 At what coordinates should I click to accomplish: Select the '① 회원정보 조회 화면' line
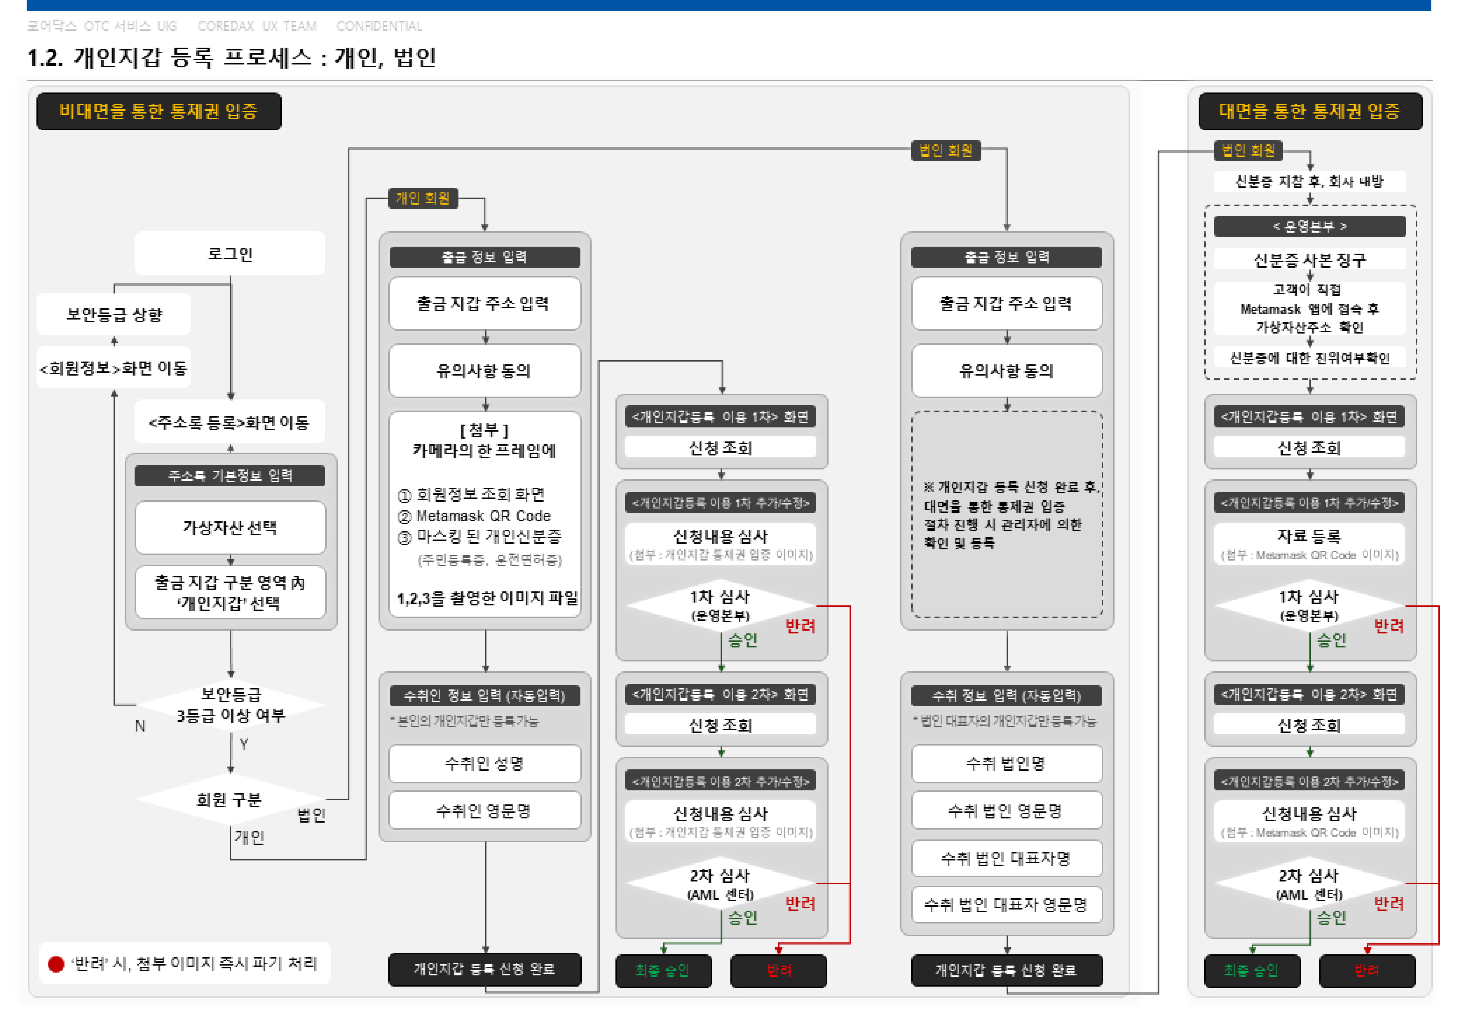coord(471,494)
